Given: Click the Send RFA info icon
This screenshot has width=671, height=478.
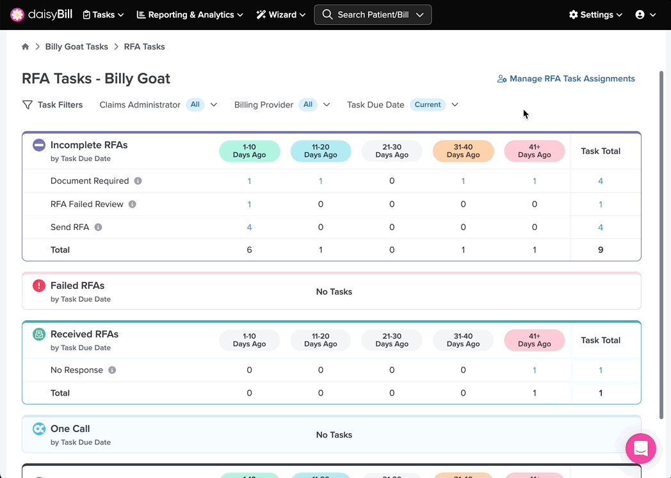Looking at the screenshot, I should [x=98, y=227].
